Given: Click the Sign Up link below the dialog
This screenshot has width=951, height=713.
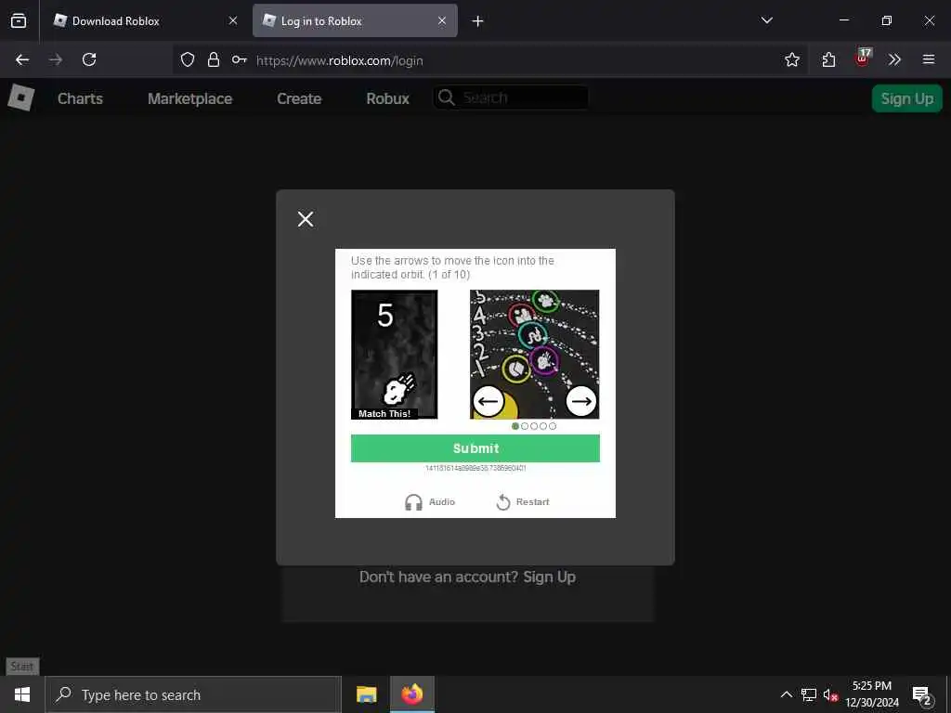Looking at the screenshot, I should 550,577.
